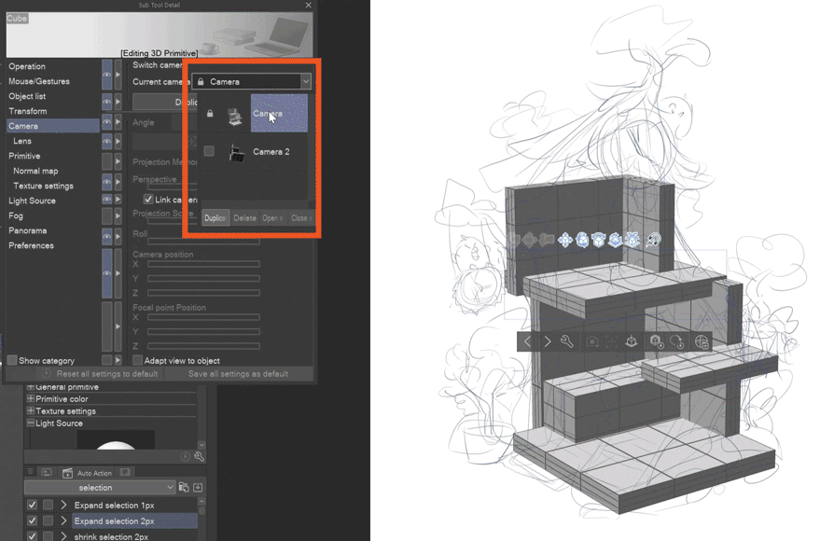Open Tool Property wrench icon above Auto Action
Image resolution: width=834 pixels, height=541 pixels.
point(199,456)
